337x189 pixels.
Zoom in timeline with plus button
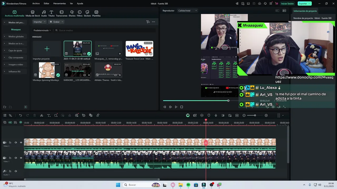[x=266, y=115]
